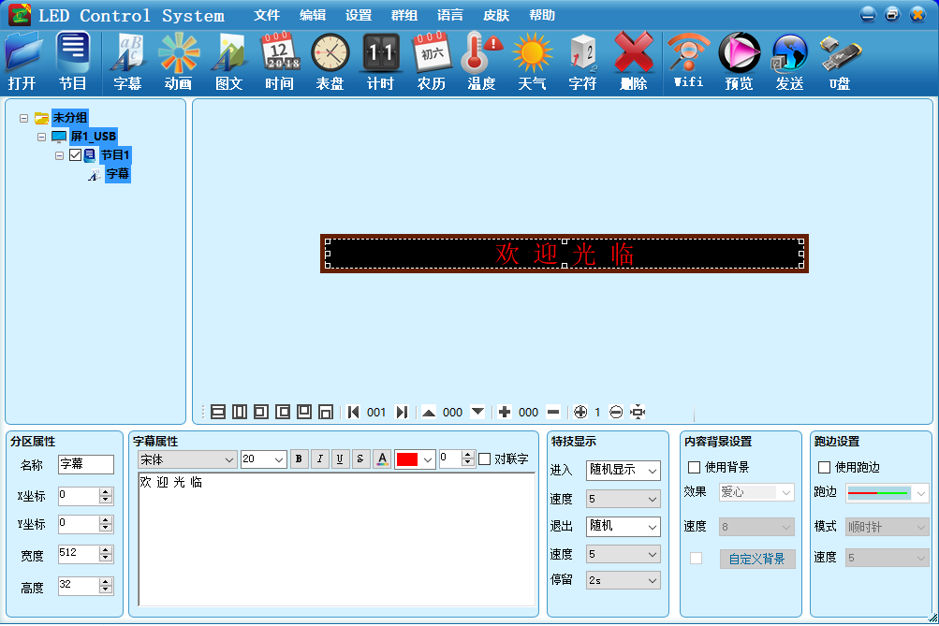This screenshot has height=626, width=939.
Task: Open the 语言 language menu
Action: (x=450, y=16)
